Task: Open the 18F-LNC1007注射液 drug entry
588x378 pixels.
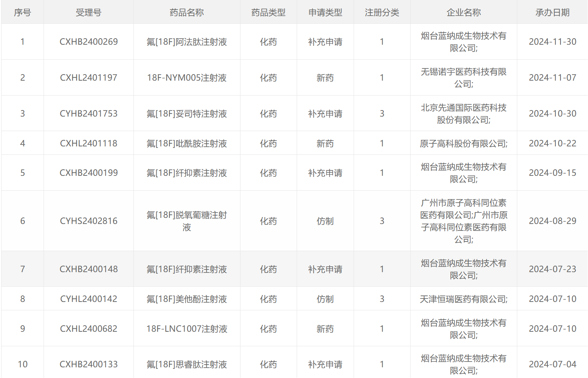Action: (x=187, y=329)
